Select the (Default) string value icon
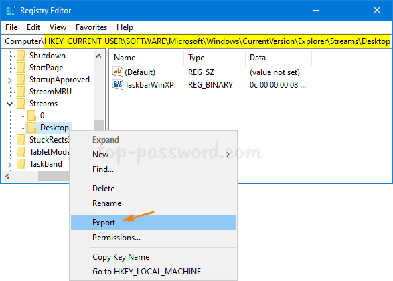Screen dimensions: 393x281 (118, 72)
